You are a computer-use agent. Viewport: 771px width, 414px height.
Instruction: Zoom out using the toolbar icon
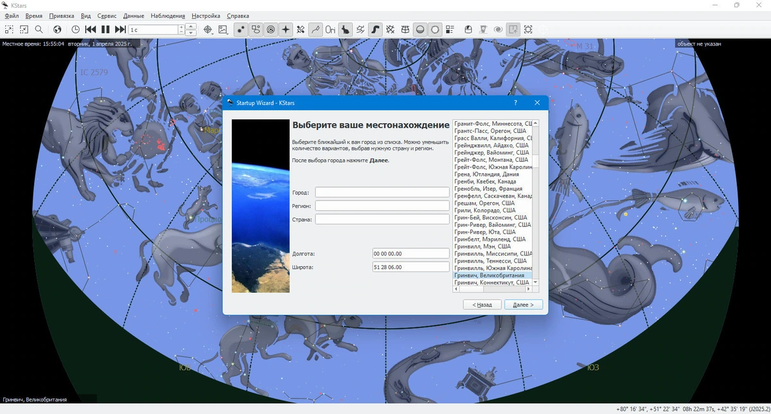coord(24,30)
